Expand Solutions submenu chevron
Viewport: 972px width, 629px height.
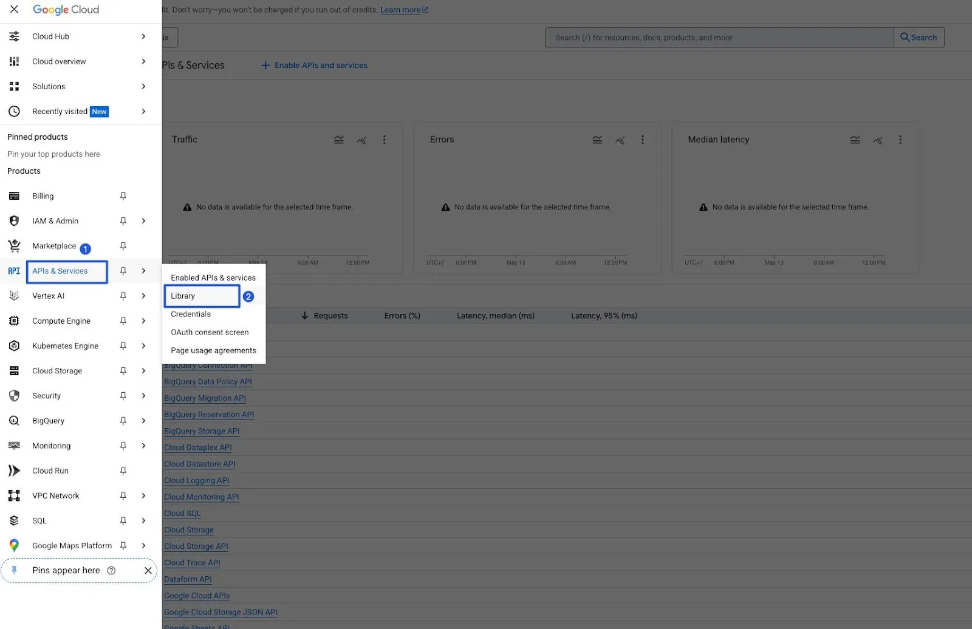click(143, 86)
